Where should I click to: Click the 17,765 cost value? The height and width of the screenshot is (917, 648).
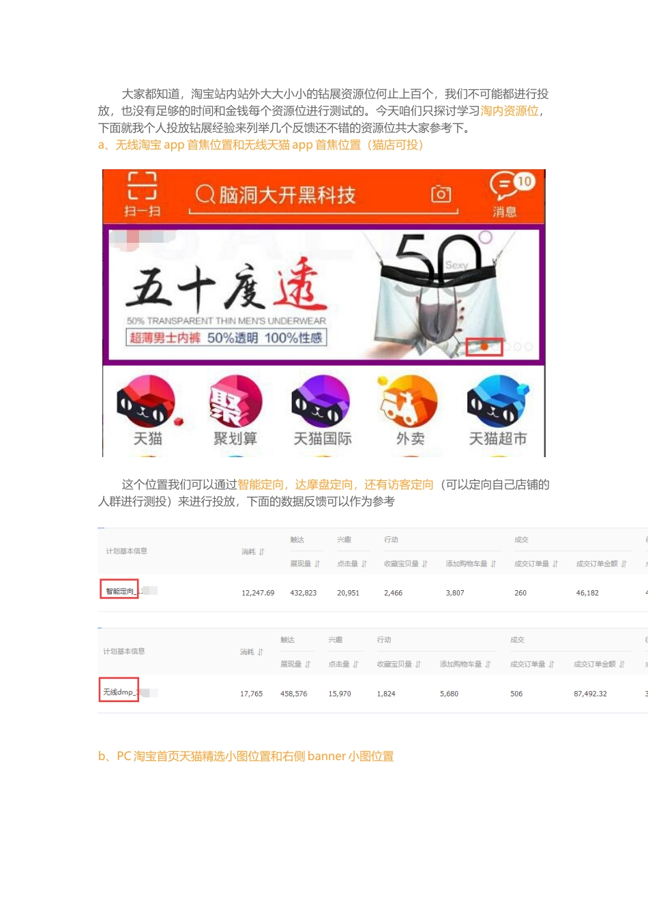coord(251,694)
